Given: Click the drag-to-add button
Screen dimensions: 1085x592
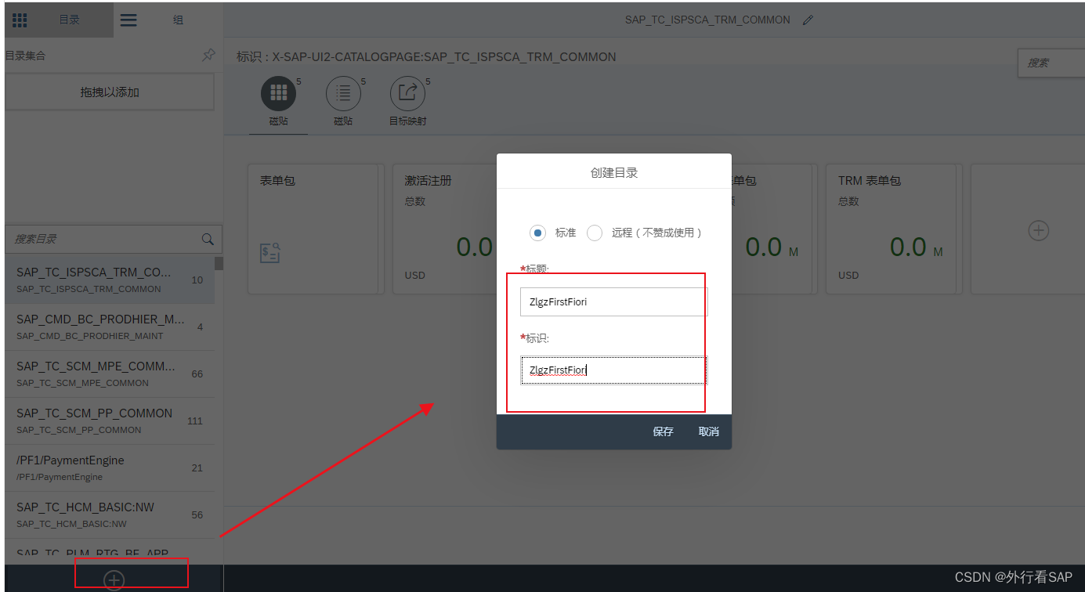Looking at the screenshot, I should [x=110, y=92].
